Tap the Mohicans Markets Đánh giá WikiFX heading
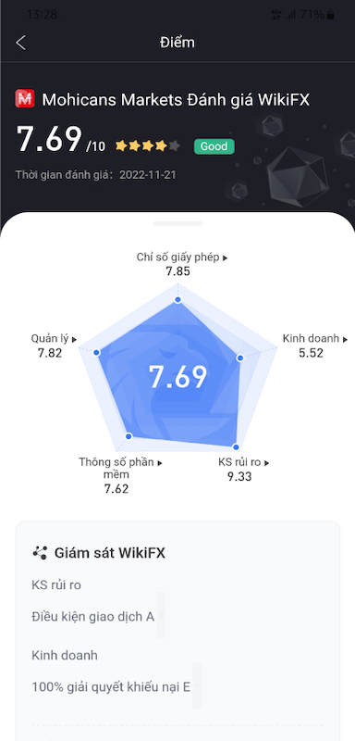 pos(176,99)
